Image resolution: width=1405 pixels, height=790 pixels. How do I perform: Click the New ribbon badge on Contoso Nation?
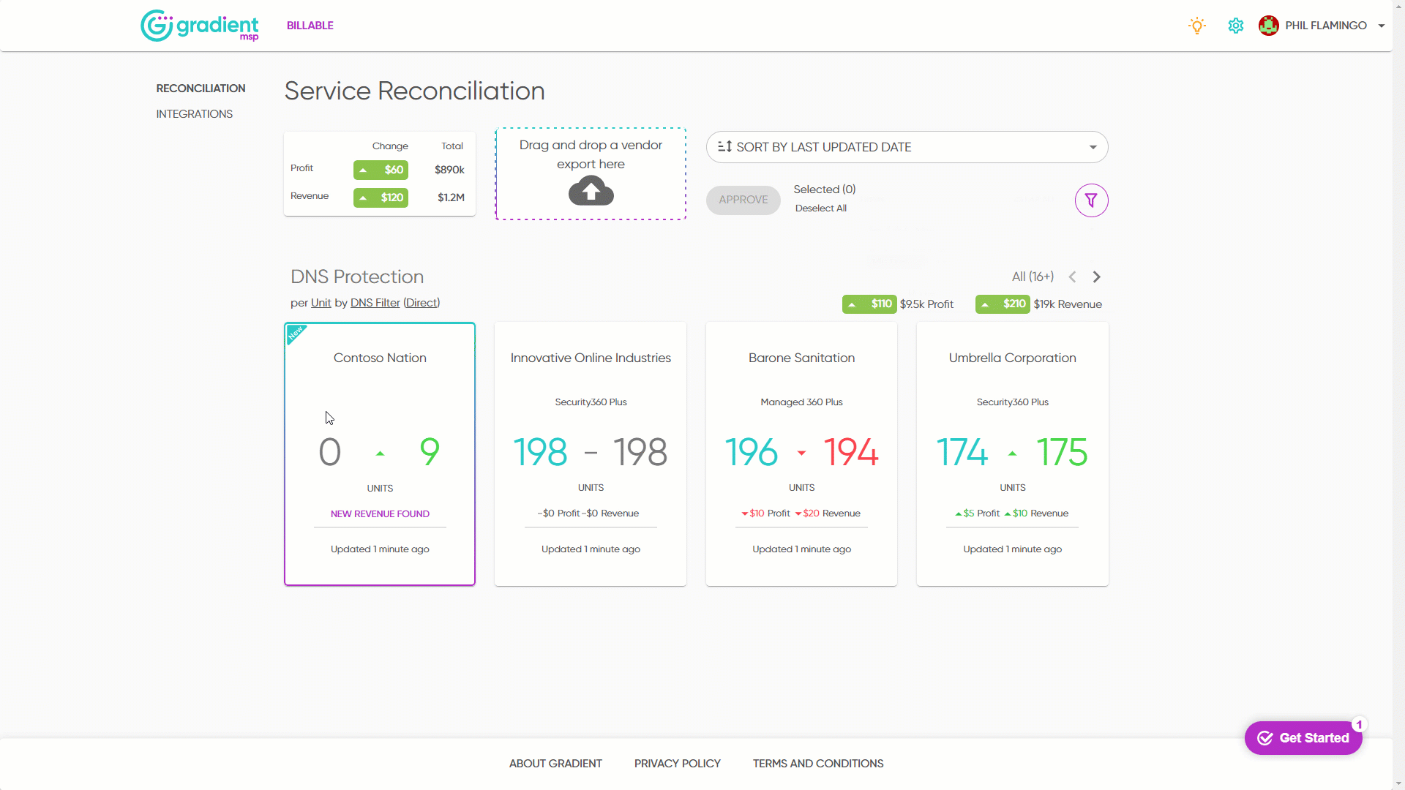295,334
